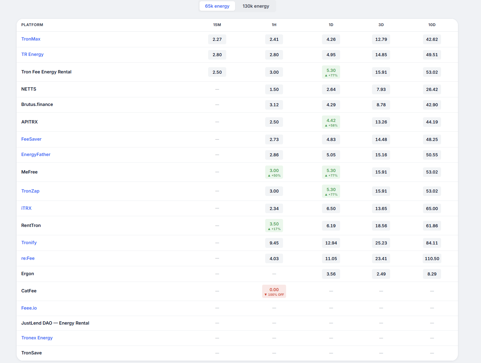The image size is (481, 363).
Task: Select APITRX 3D price 13.26
Action: pos(381,122)
